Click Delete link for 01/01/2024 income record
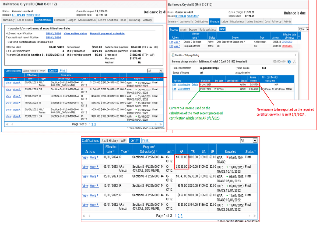 pyautogui.click(x=195, y=84)
